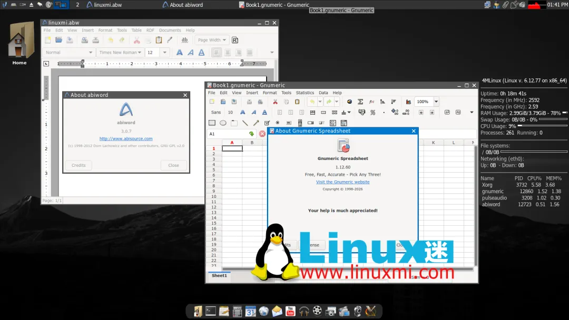Expand Gnumeric format toolbar overflow arrow
This screenshot has width=569, height=320.
[x=472, y=112]
